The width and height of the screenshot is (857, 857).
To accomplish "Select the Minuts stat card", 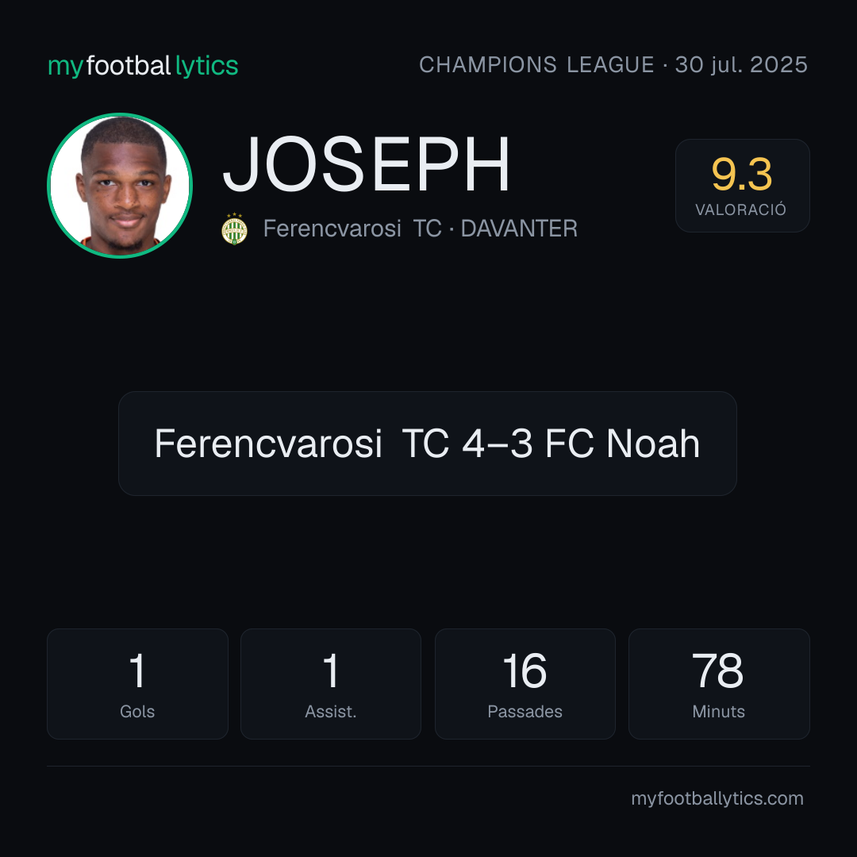I will pos(719,684).
